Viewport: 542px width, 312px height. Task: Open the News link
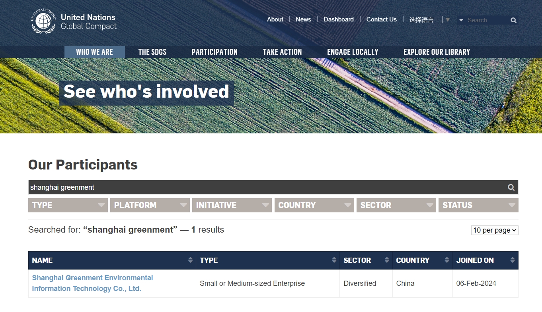pyautogui.click(x=303, y=19)
